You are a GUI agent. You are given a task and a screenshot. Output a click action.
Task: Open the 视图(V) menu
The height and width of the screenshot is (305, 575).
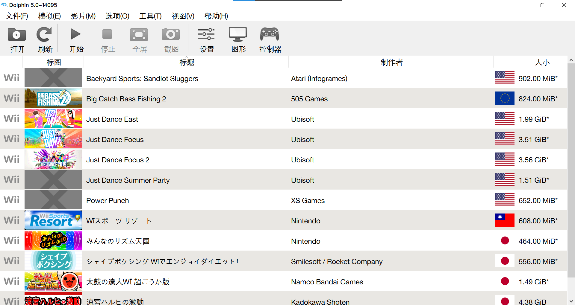tap(183, 16)
